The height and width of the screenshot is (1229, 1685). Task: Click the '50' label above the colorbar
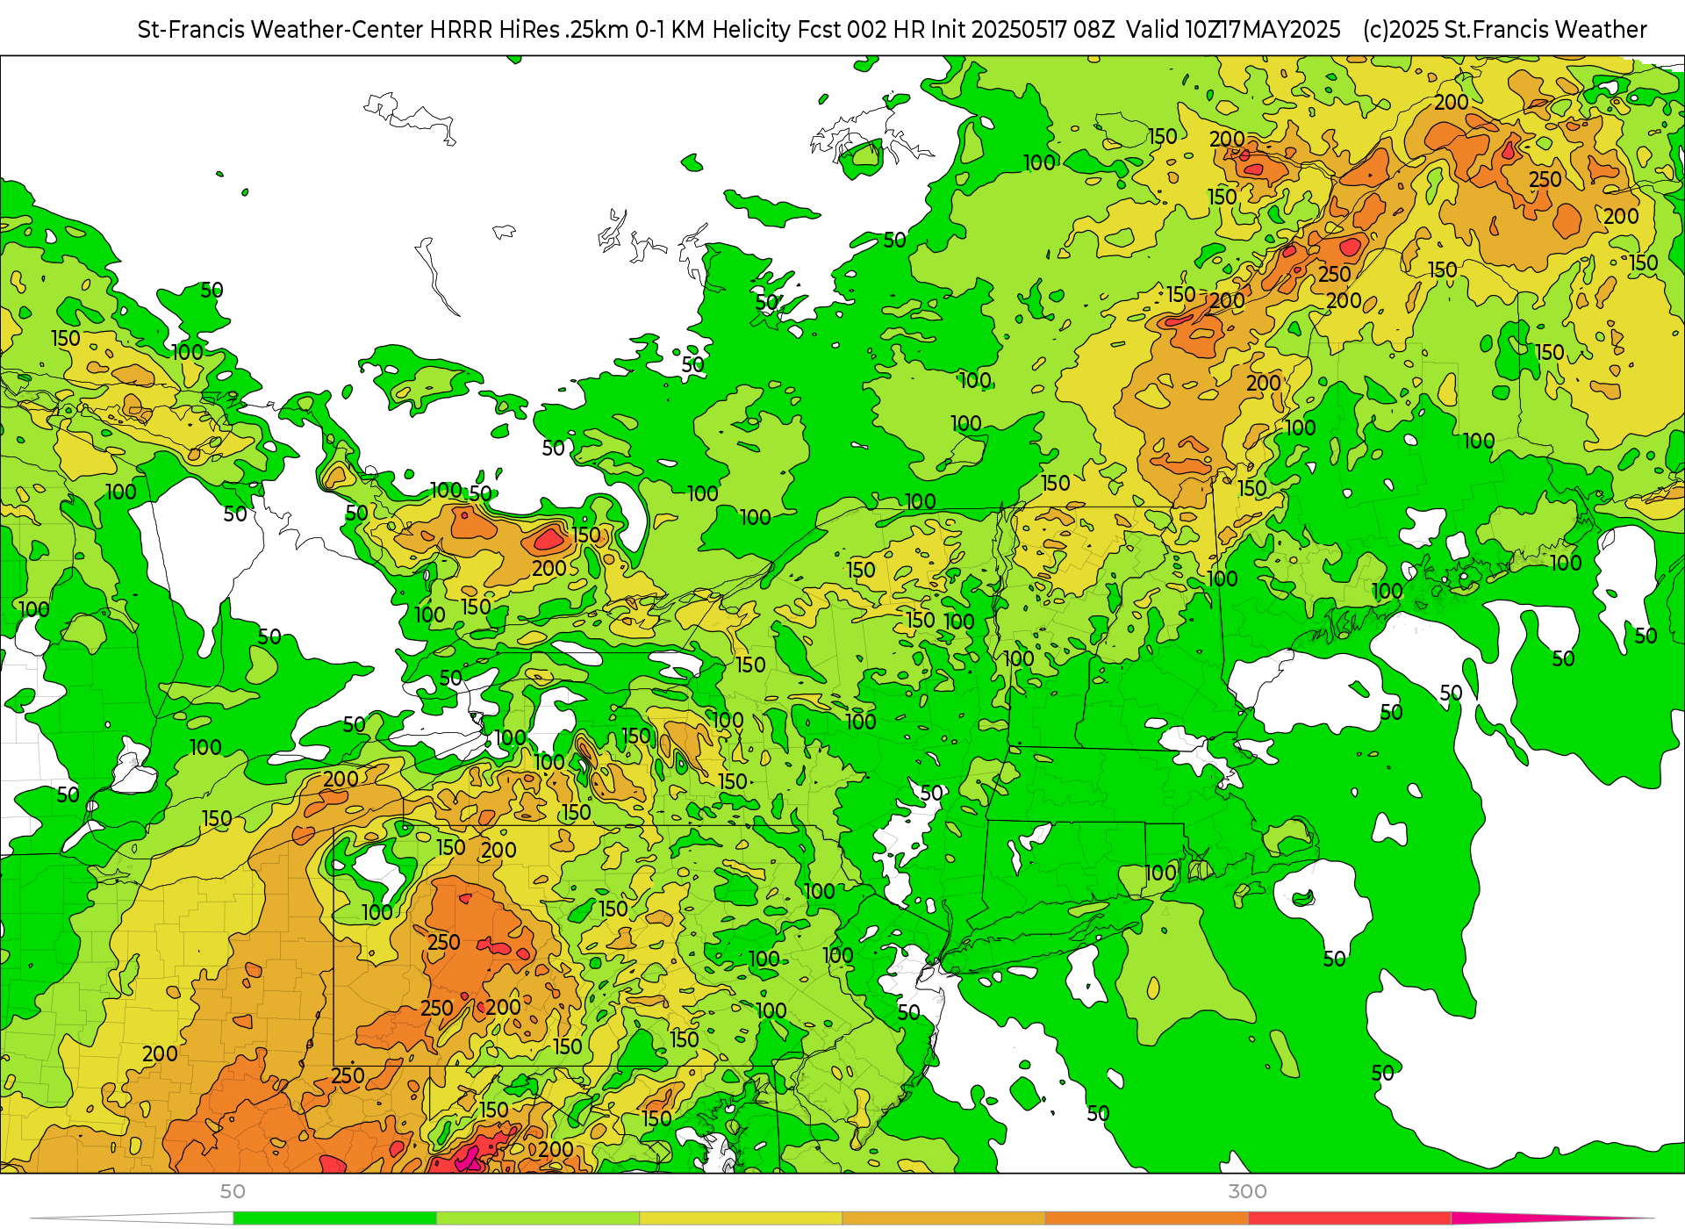(233, 1191)
